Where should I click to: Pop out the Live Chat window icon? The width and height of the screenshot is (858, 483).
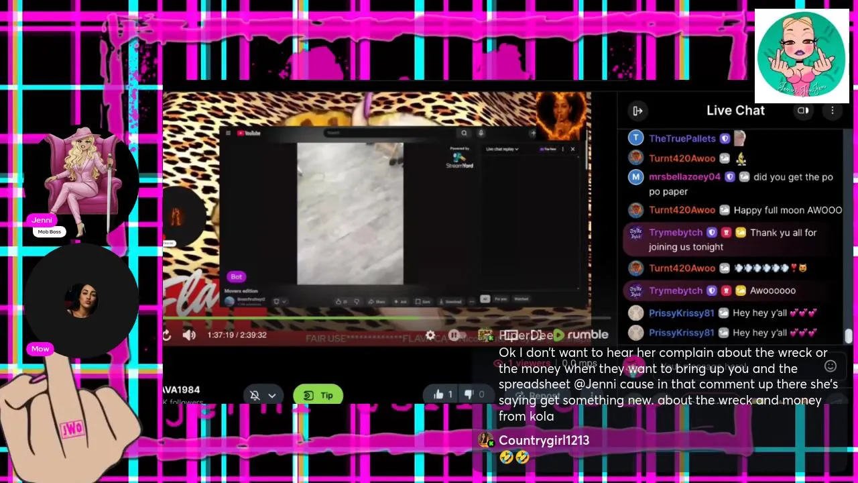pyautogui.click(x=803, y=111)
